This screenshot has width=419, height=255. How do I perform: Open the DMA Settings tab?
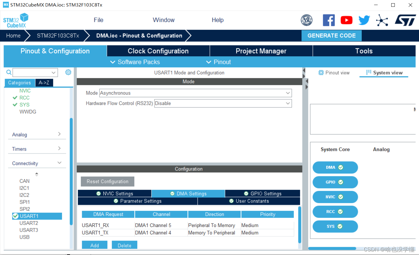coord(188,194)
